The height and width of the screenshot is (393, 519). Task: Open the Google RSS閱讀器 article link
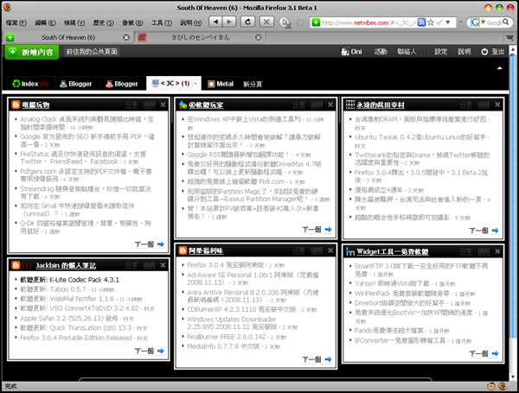(x=238, y=155)
